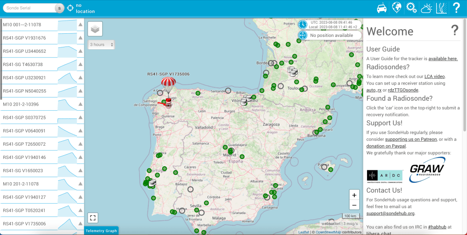Open the 'available here' User Guide link
This screenshot has height=235, width=467.
coord(442,59)
